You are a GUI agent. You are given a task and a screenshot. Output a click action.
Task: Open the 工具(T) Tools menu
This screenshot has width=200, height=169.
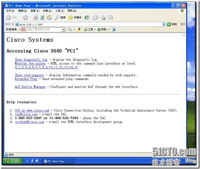[x=60, y=11]
